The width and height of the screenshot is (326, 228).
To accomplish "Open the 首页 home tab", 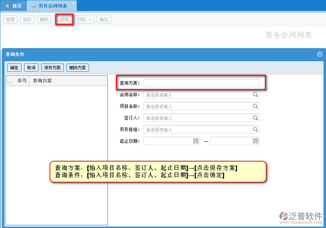I will point(13,6).
